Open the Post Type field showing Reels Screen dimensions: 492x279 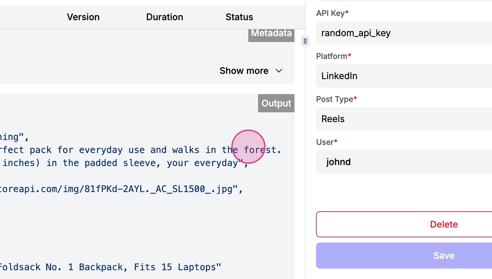coord(403,119)
